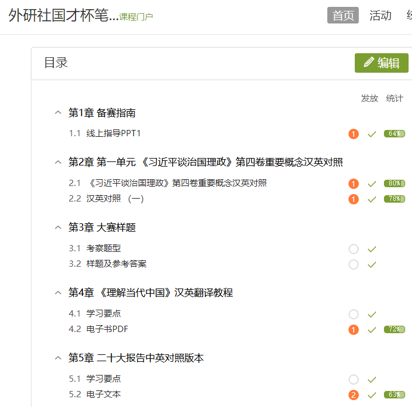Click green checkmark for 线上指导PPT1
The height and width of the screenshot is (407, 412).
pyautogui.click(x=372, y=134)
